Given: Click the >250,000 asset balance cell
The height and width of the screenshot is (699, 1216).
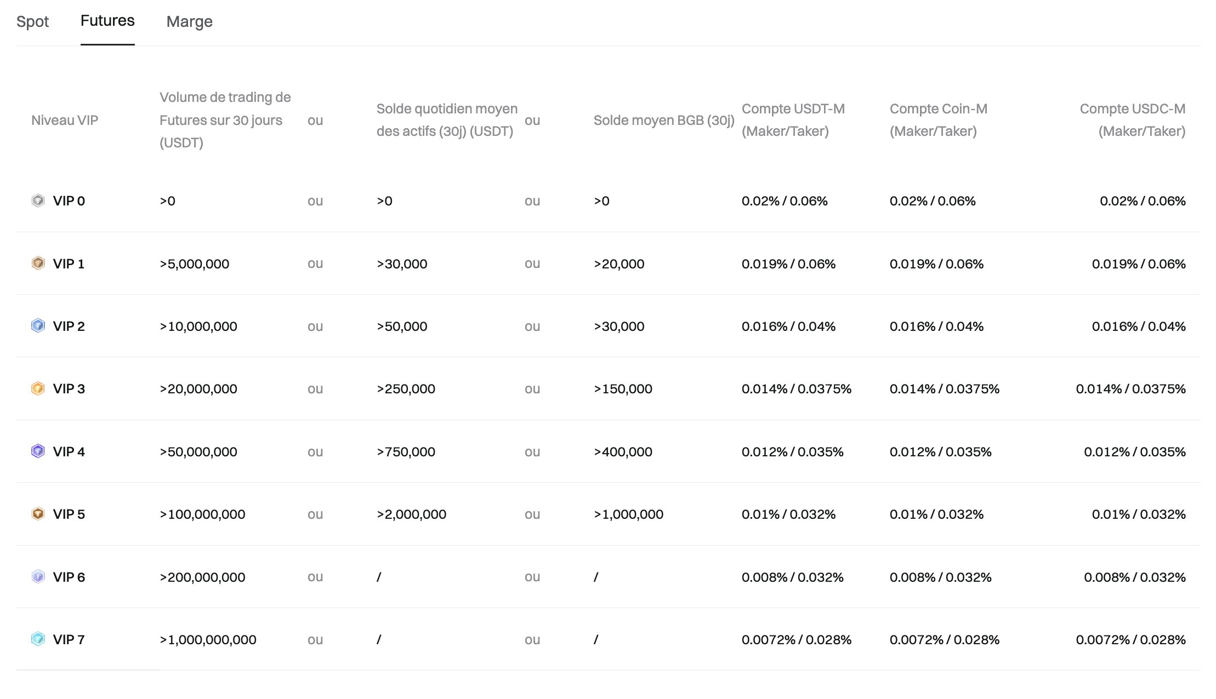Looking at the screenshot, I should click(406, 389).
